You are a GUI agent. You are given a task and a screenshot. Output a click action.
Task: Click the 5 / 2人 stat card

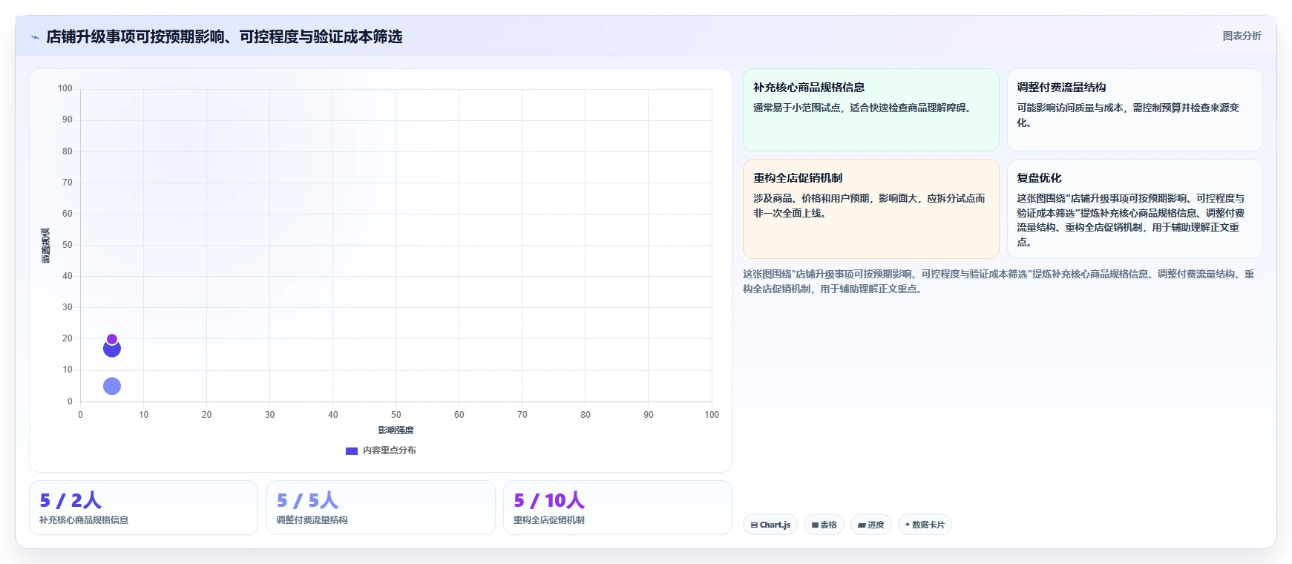pyautogui.click(x=143, y=508)
